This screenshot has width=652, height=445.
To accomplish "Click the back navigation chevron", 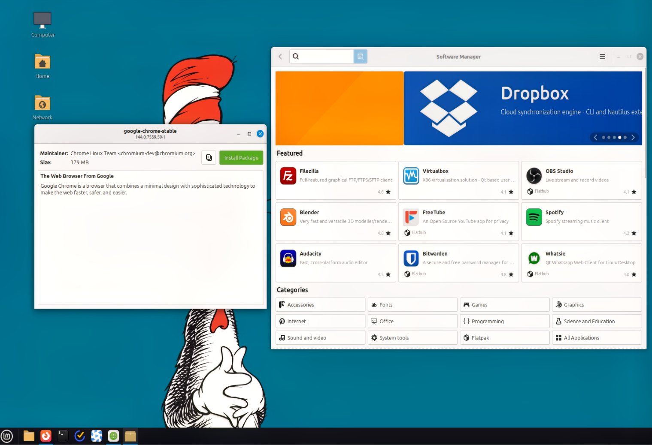I will 280,56.
